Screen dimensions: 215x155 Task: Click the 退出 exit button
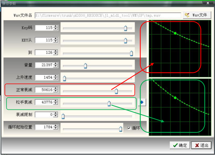point(201,145)
